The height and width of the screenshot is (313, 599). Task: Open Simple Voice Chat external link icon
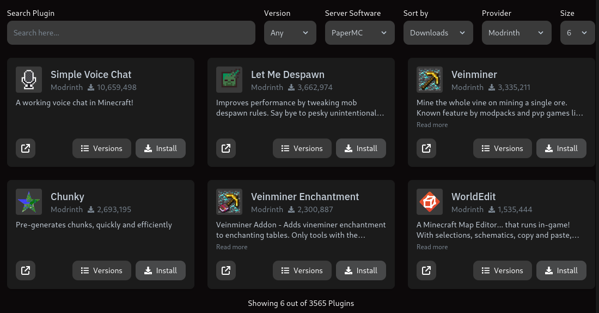26,148
